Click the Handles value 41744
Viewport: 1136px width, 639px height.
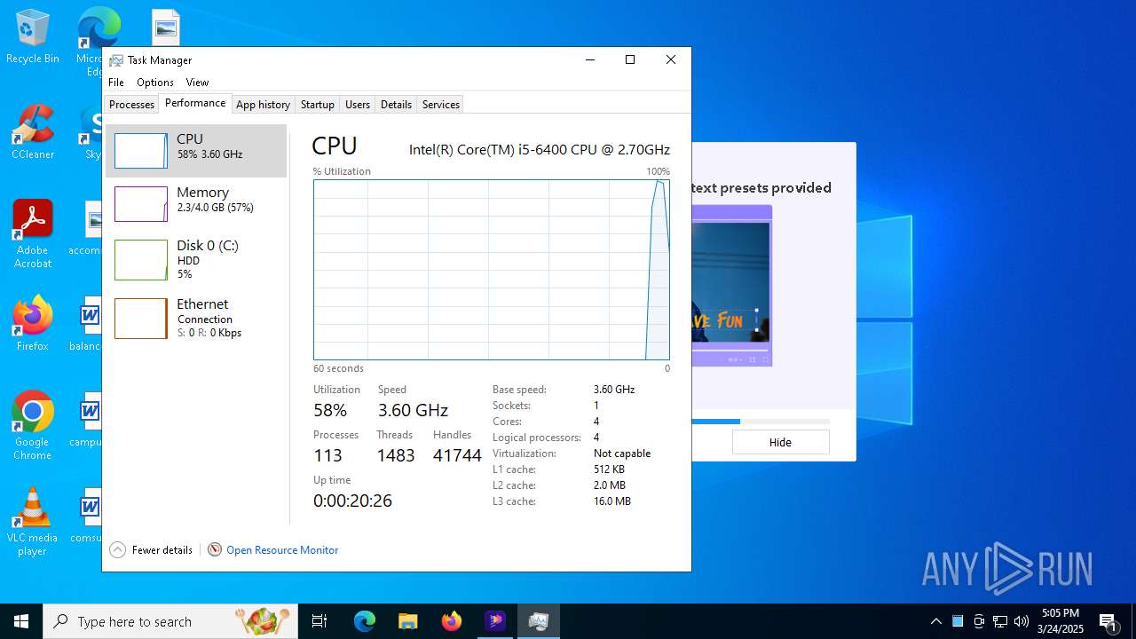457,455
